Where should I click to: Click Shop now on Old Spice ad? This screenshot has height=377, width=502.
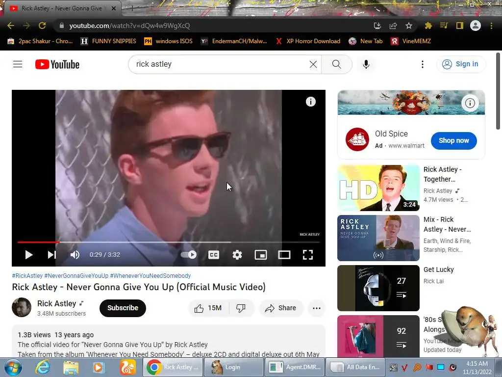[453, 140]
